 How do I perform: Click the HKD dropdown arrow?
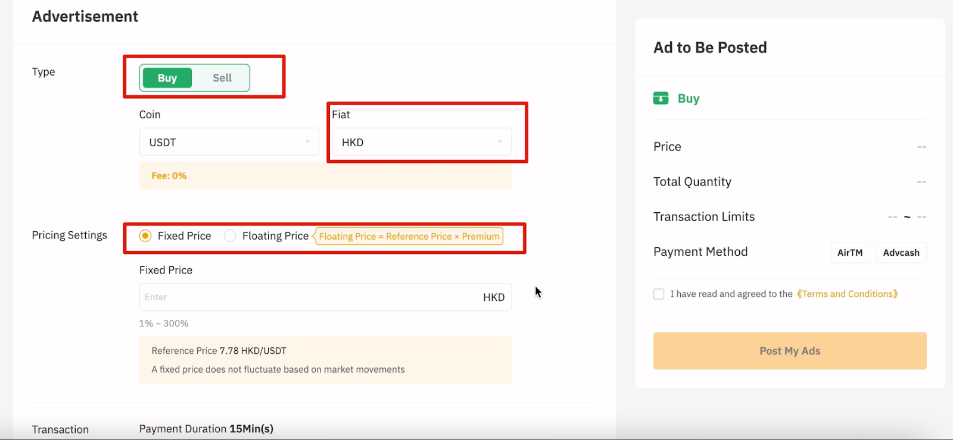(500, 142)
